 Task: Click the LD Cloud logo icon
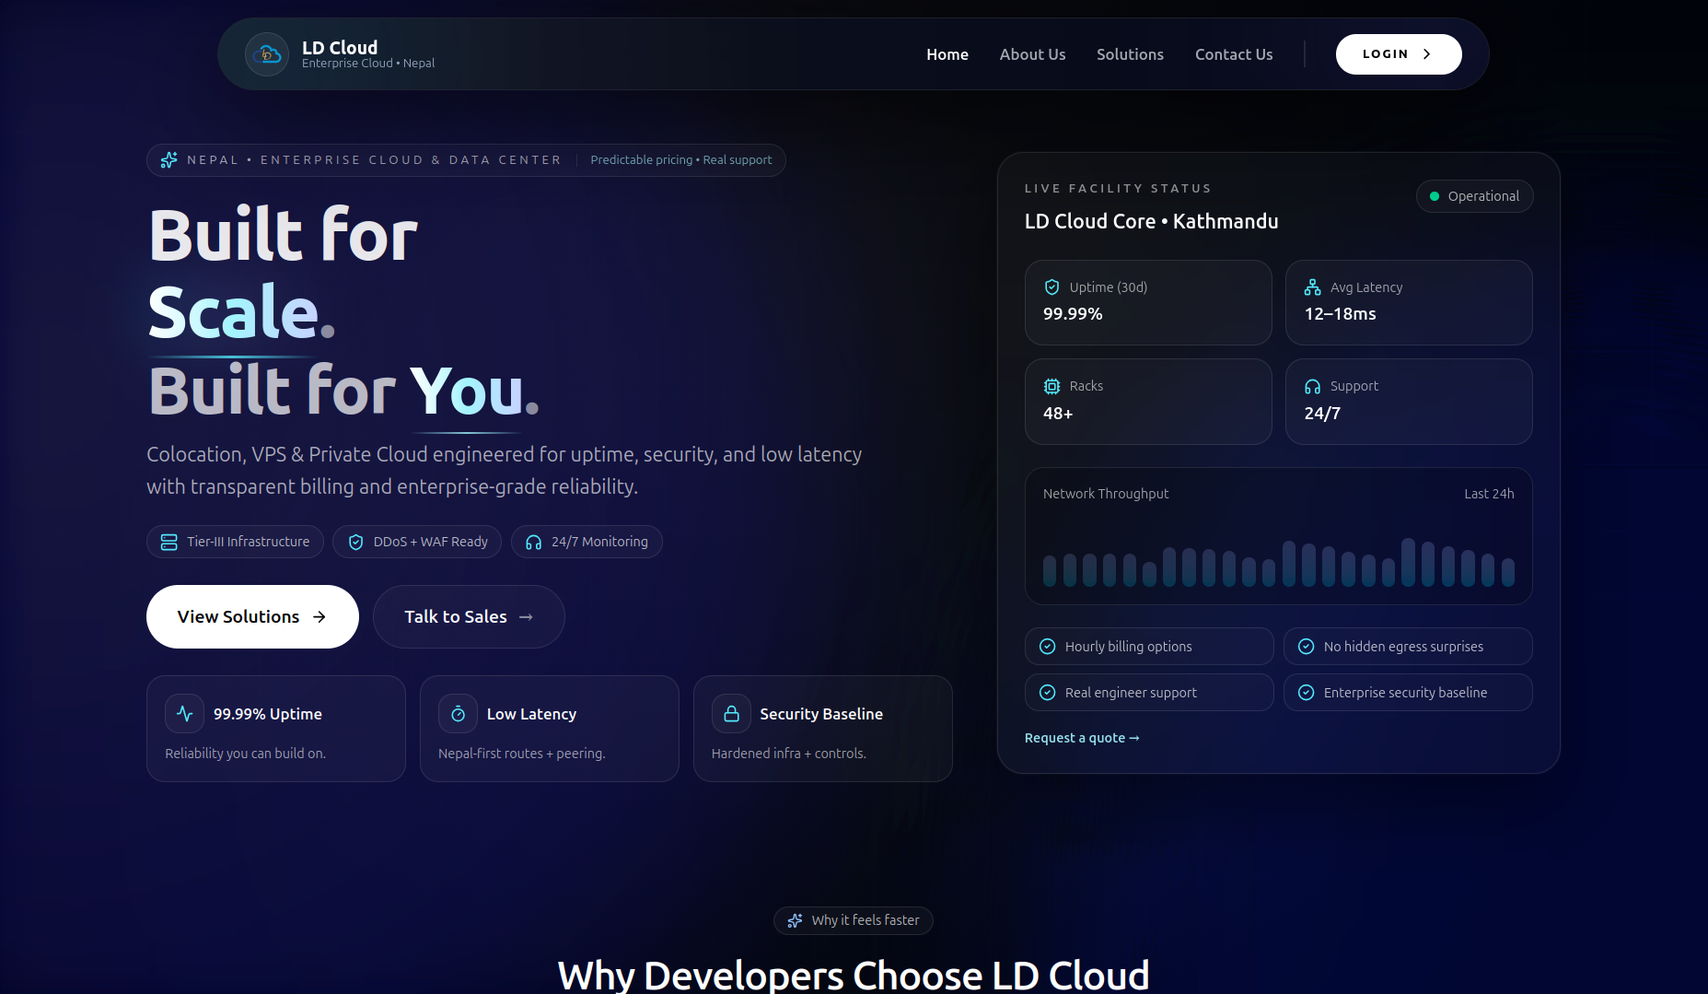tap(267, 54)
